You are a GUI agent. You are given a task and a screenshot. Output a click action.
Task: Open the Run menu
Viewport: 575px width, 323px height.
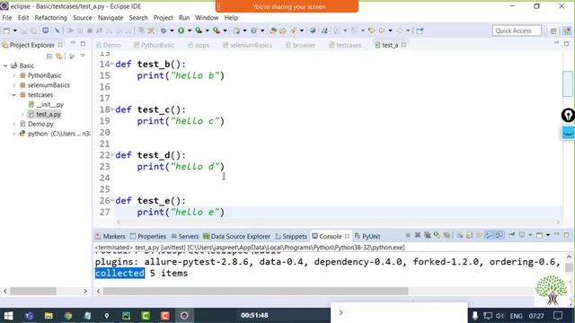184,18
